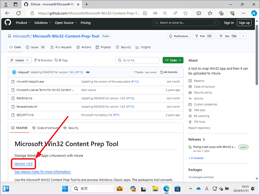Image resolution: width=260 pixels, height=195 pixels.
Task: Expand the Open Source menu
Action: 66,23
